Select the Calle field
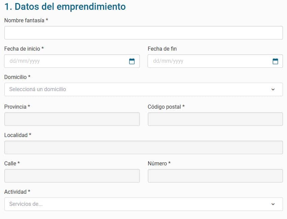 coord(72,176)
